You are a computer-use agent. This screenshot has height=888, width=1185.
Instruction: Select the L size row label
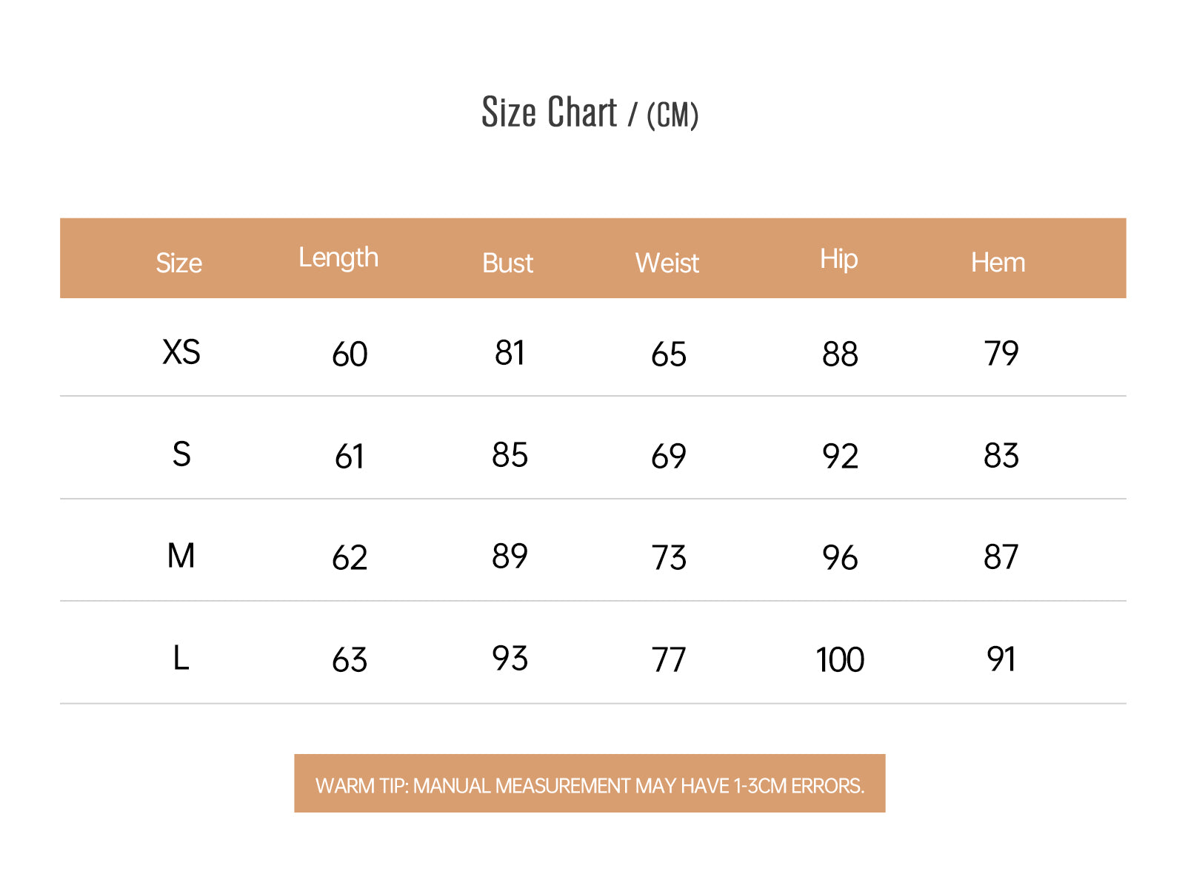coord(181,658)
